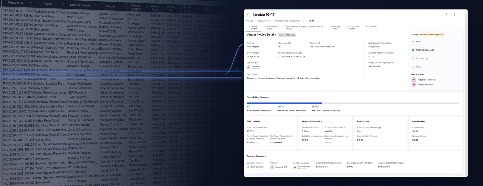The image size is (483, 186).
Task: Select the 64.43% Balance to Complete label
Action: pyautogui.click(x=315, y=107)
